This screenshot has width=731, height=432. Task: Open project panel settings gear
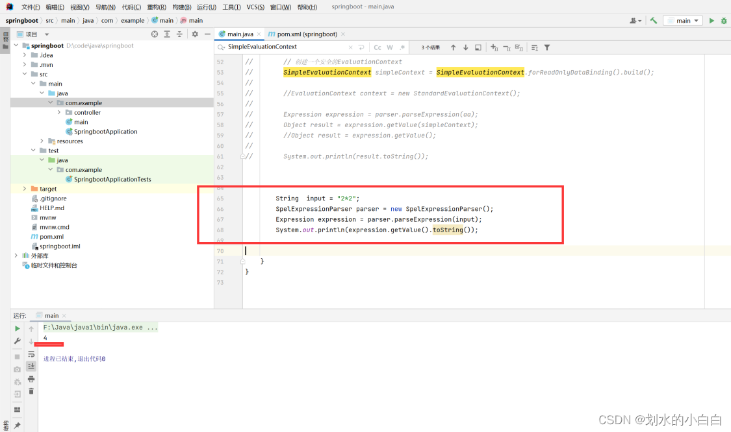pyautogui.click(x=195, y=34)
